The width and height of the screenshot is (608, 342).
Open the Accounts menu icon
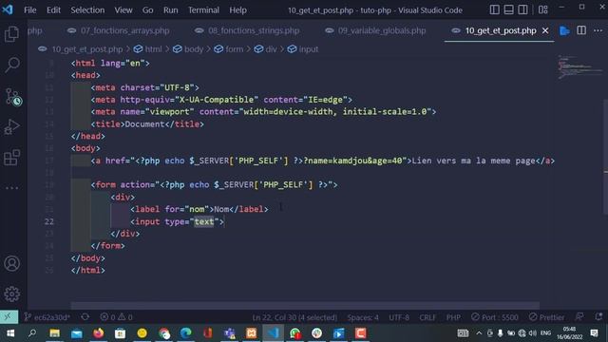11,263
